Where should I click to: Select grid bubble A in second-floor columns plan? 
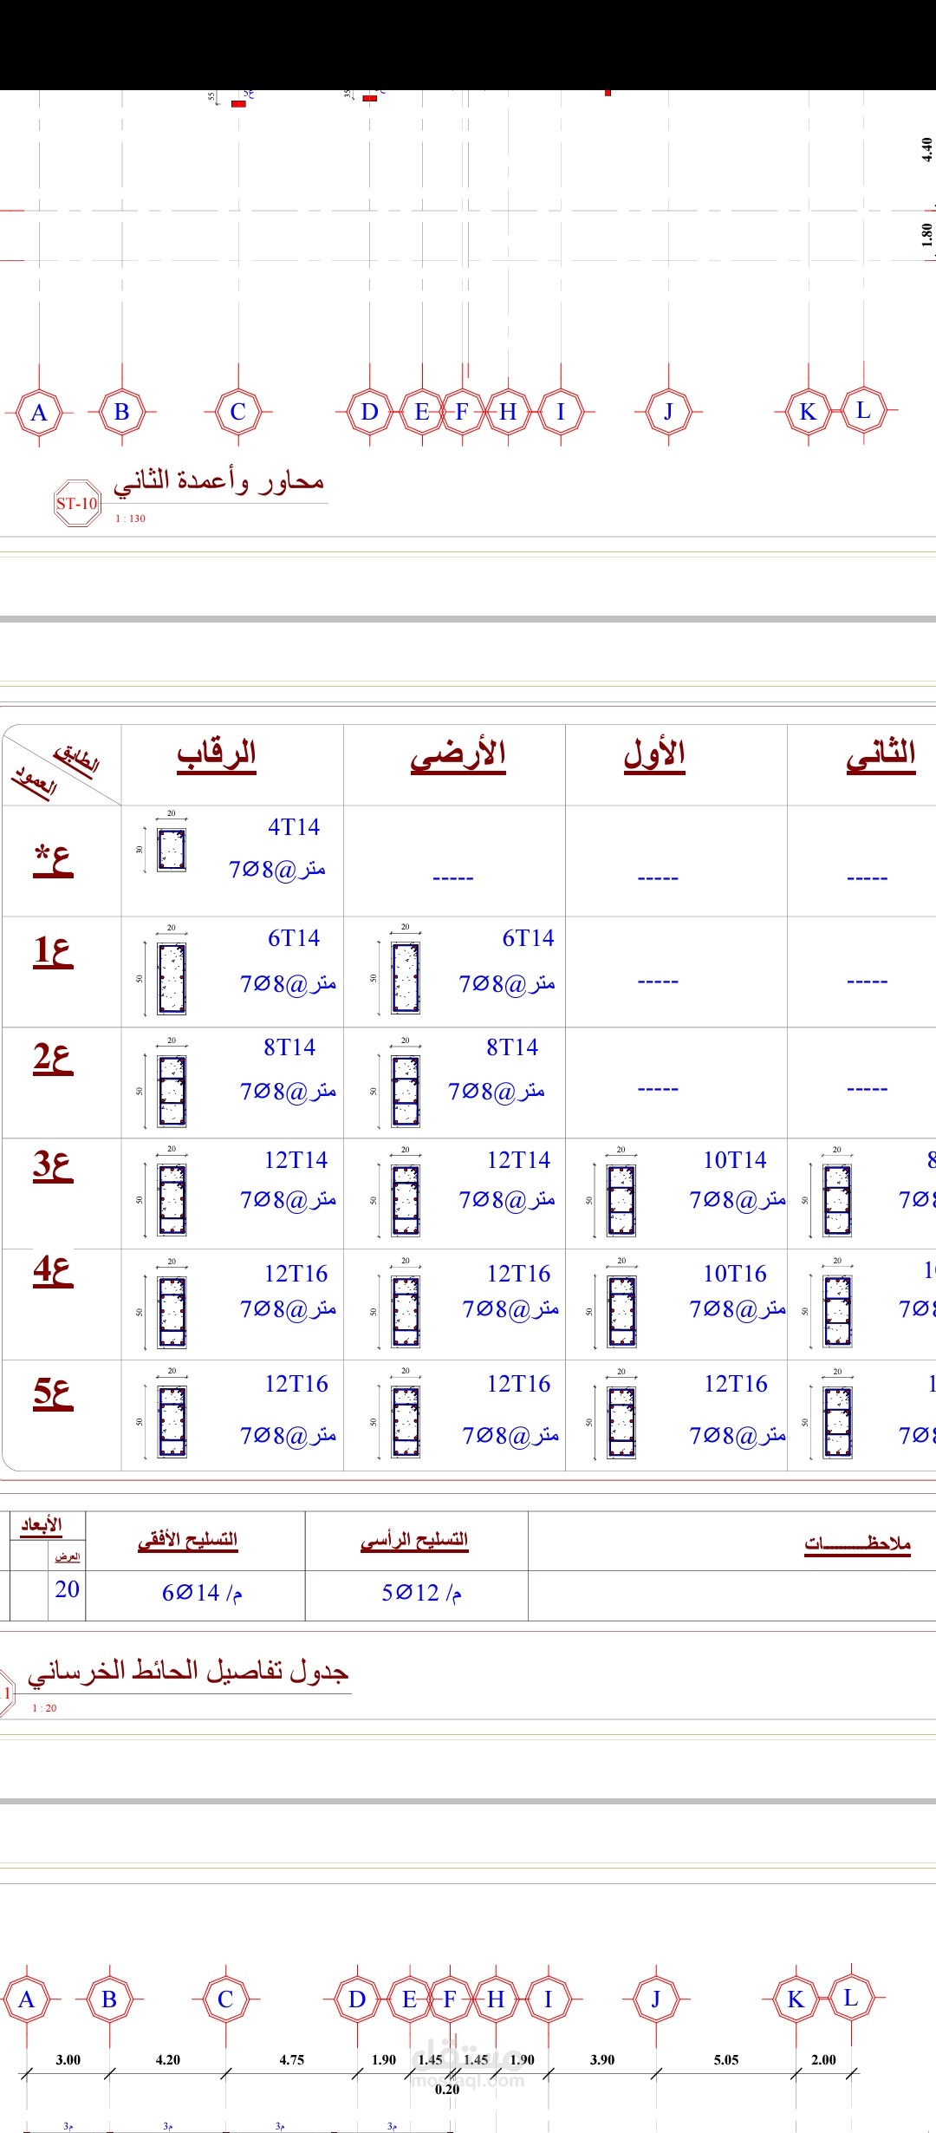pyautogui.click(x=39, y=412)
